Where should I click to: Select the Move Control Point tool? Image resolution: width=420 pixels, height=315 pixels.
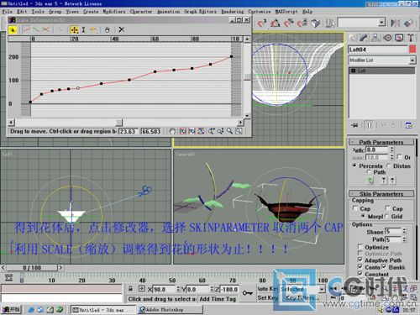click(x=75, y=29)
